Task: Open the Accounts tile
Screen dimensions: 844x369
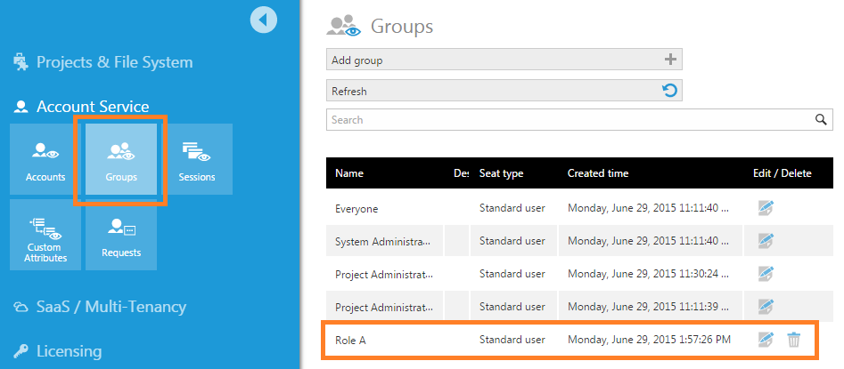Action: click(45, 159)
